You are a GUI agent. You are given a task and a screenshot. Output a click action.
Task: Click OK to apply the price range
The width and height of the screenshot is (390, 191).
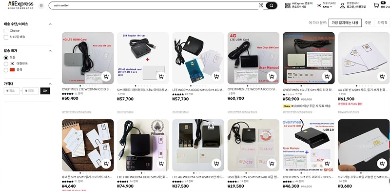tap(45, 91)
